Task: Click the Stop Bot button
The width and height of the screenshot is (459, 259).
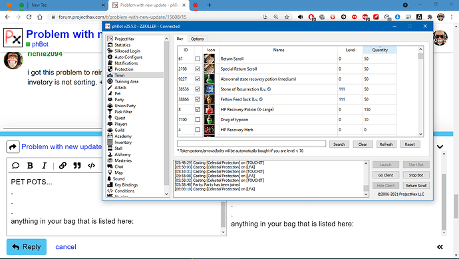Action: pos(416,175)
